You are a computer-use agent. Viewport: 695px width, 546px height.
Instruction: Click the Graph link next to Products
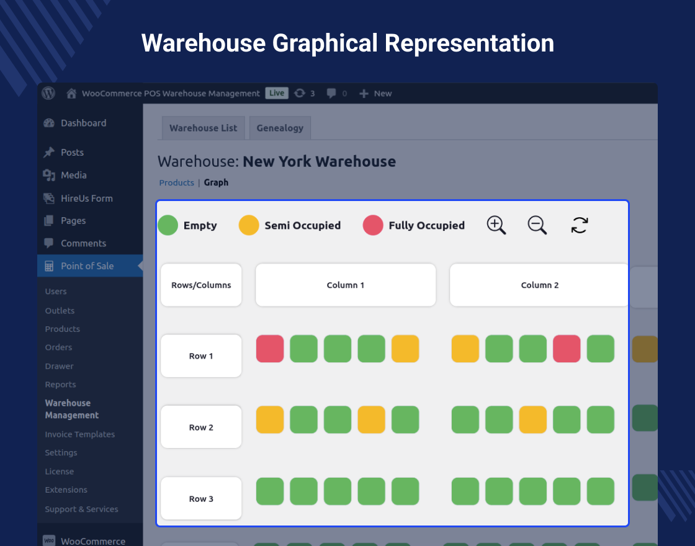[216, 182]
